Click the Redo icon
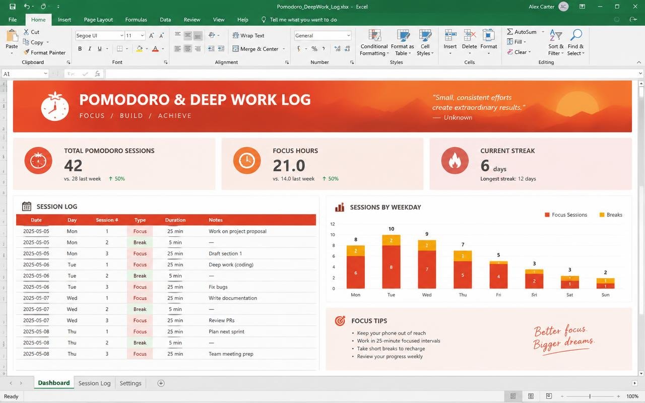The height and width of the screenshot is (403, 645). (x=43, y=7)
